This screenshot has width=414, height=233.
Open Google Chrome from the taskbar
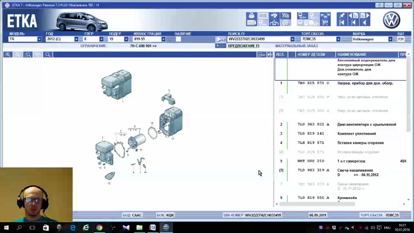click(100, 227)
